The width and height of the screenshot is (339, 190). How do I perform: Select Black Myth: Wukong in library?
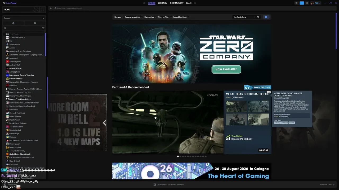(18, 123)
